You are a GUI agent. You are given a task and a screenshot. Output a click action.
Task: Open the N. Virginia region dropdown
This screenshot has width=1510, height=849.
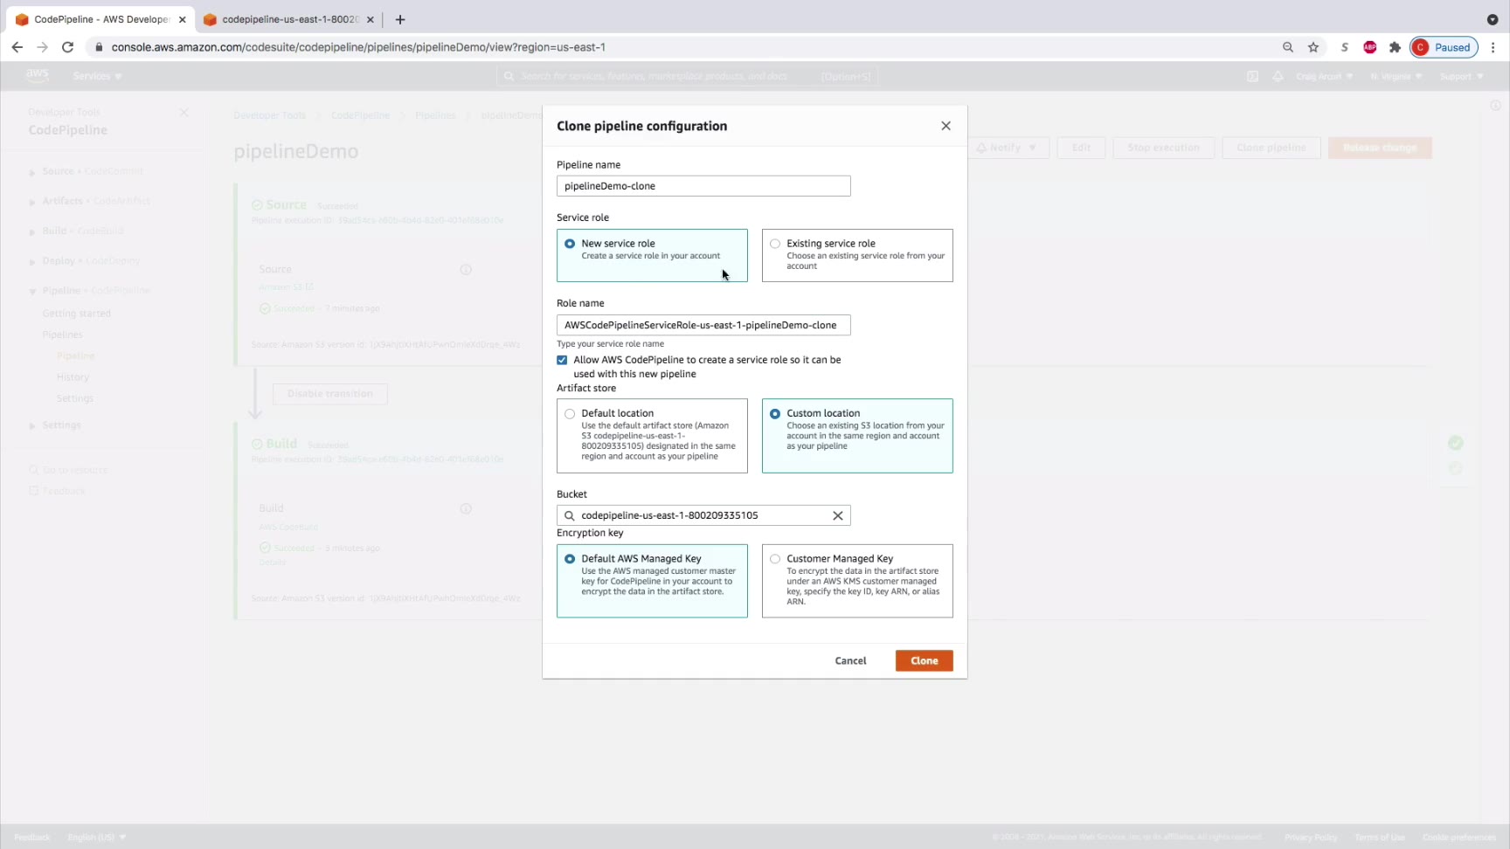pyautogui.click(x=1396, y=76)
